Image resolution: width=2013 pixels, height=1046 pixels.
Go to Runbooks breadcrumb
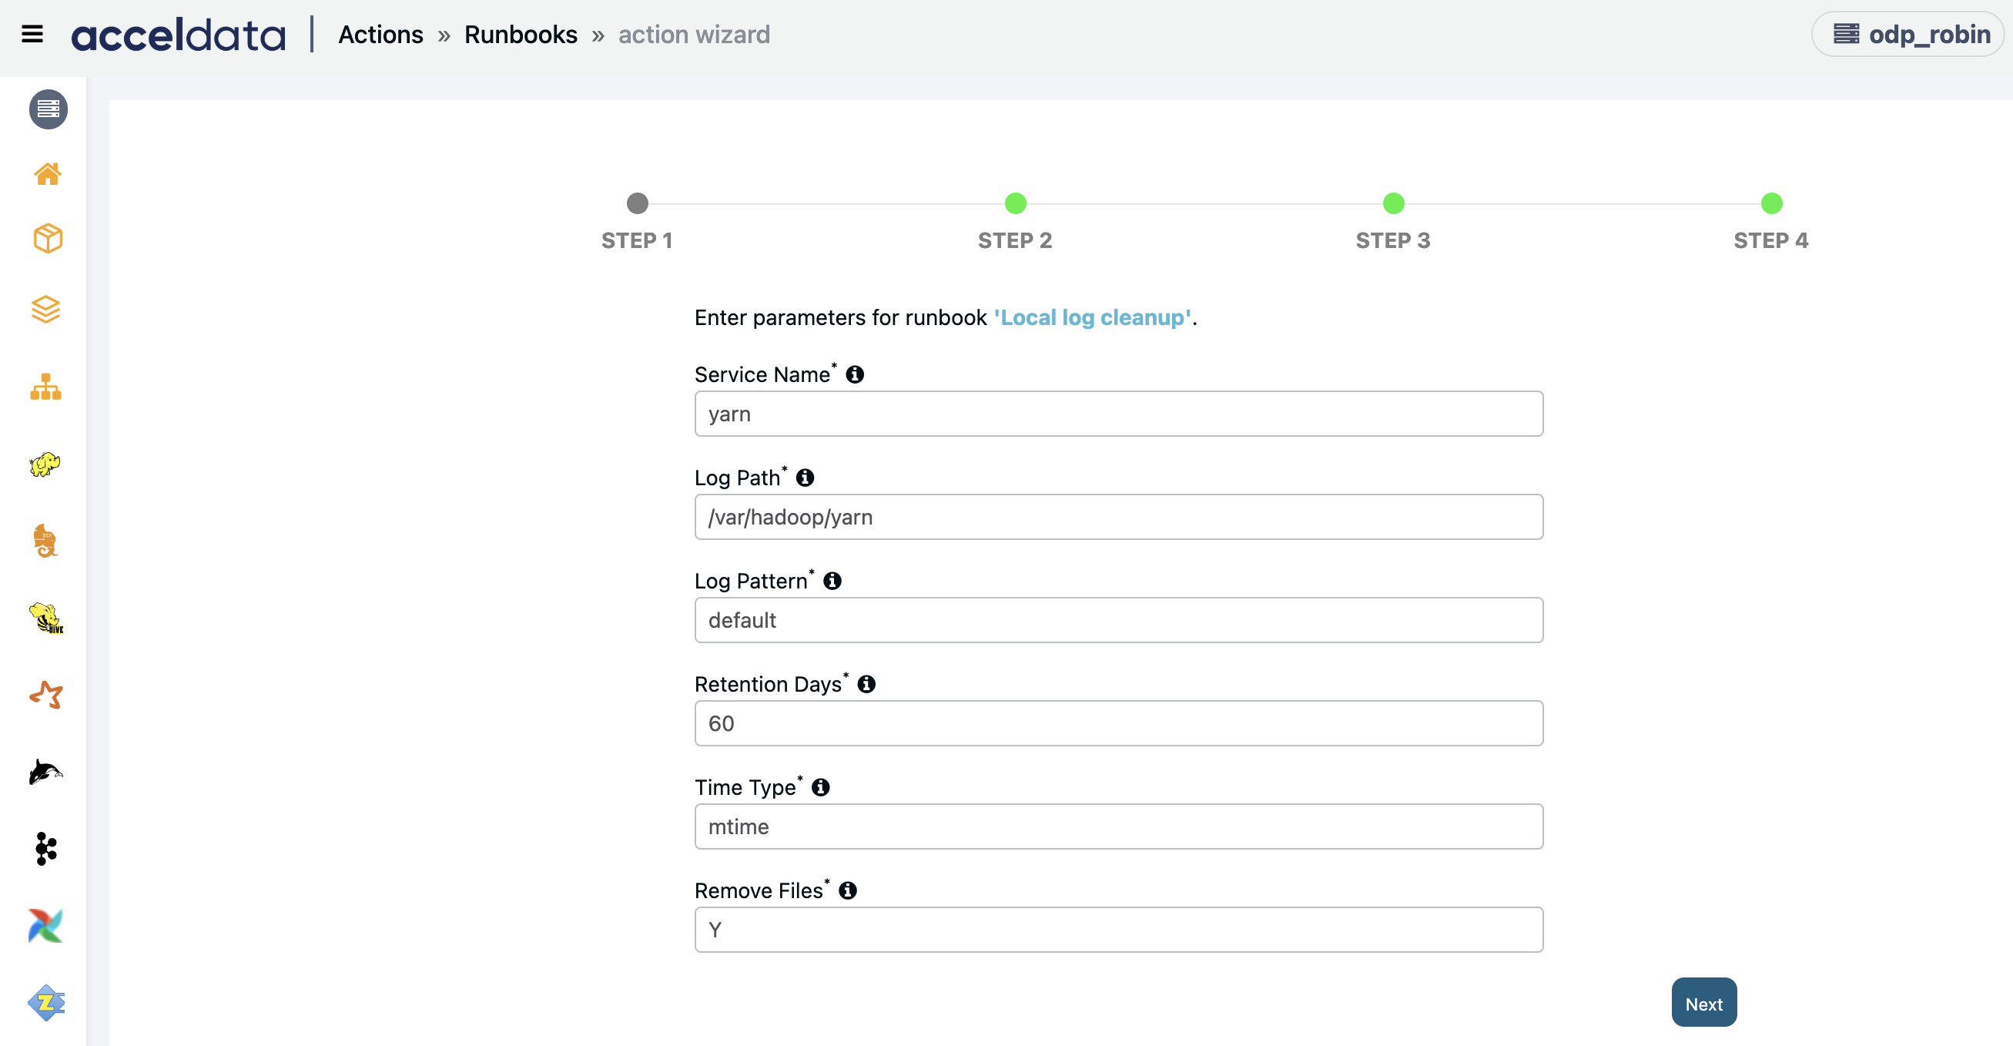tap(521, 35)
